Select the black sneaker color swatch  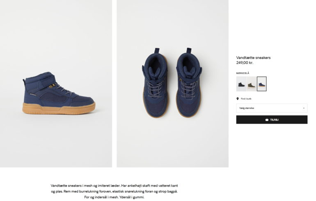point(241,84)
